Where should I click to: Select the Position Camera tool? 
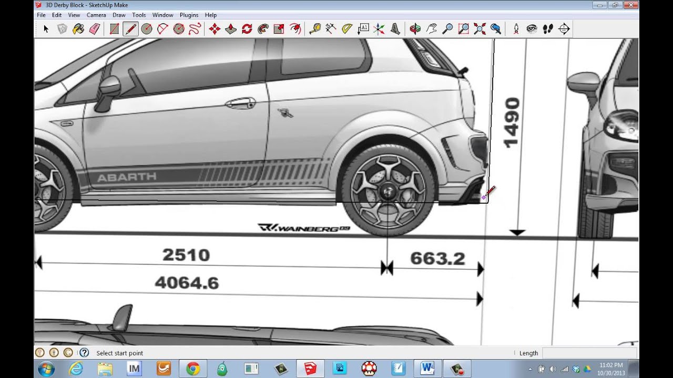[515, 29]
